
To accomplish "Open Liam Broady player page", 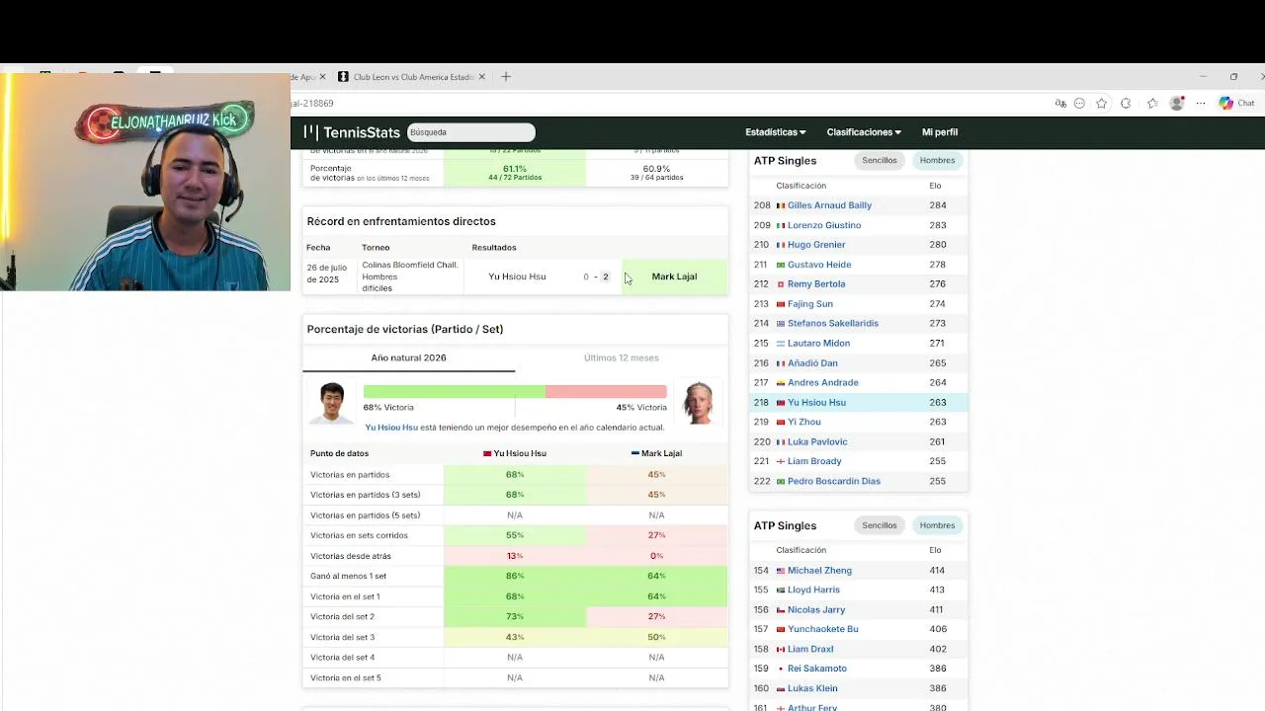I will point(814,461).
